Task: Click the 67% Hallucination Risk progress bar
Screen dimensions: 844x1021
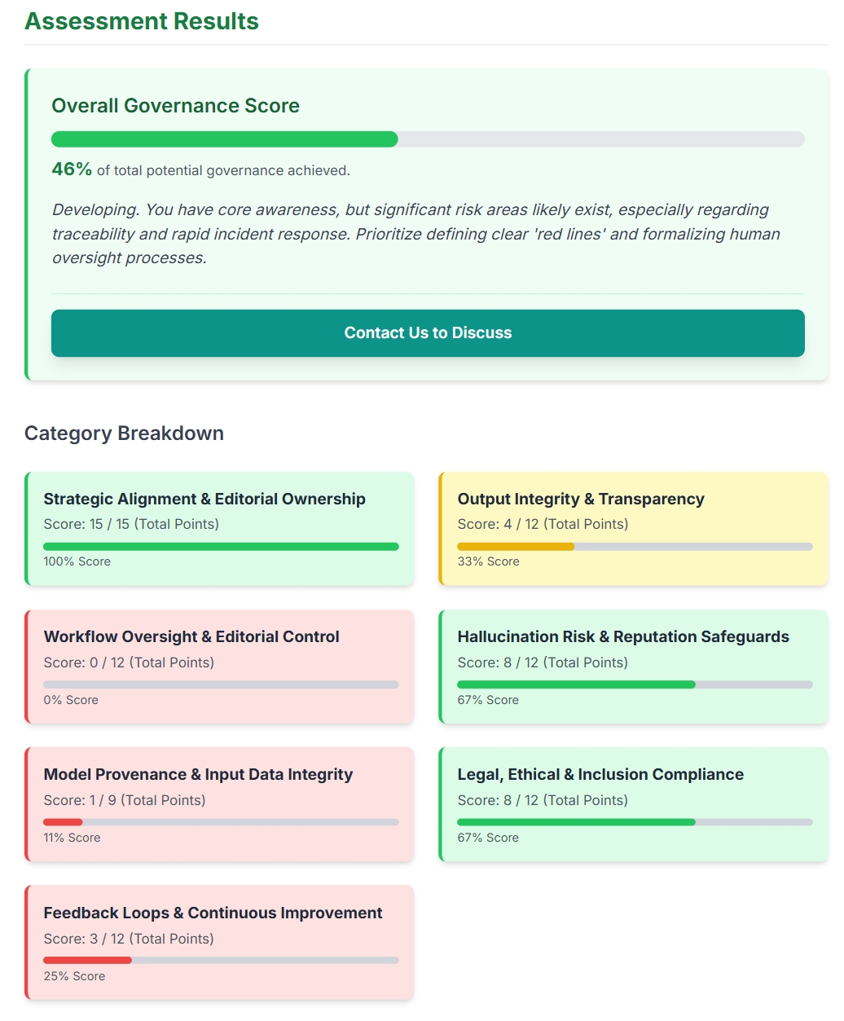Action: coord(634,684)
